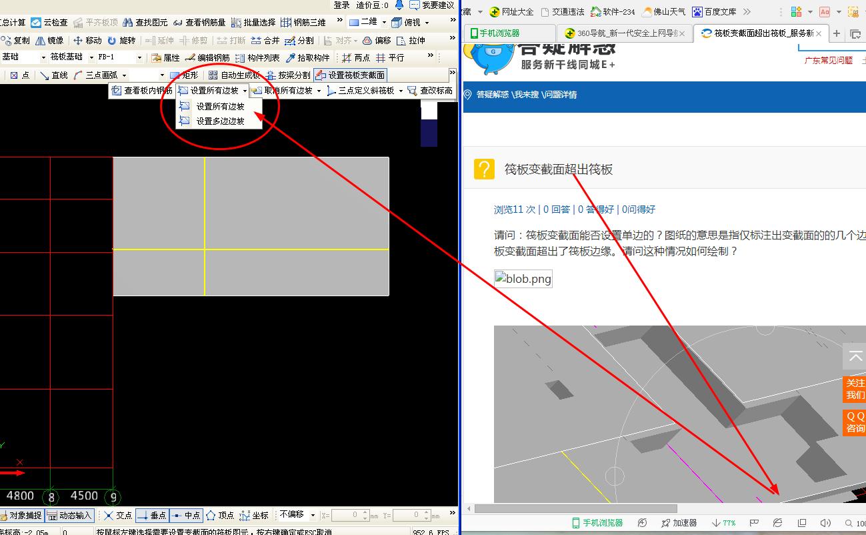Open the 百度文库 bookmark
The width and height of the screenshot is (866, 535).
pos(714,12)
